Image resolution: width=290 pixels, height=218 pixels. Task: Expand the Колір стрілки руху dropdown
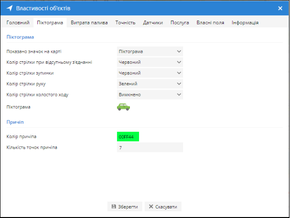(150, 84)
